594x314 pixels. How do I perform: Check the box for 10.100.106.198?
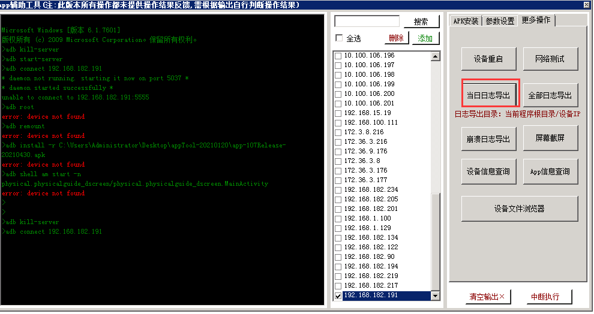[x=338, y=75]
